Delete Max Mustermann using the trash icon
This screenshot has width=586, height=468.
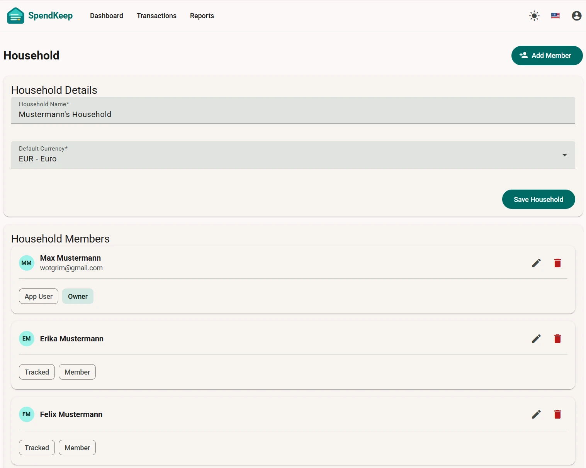557,263
